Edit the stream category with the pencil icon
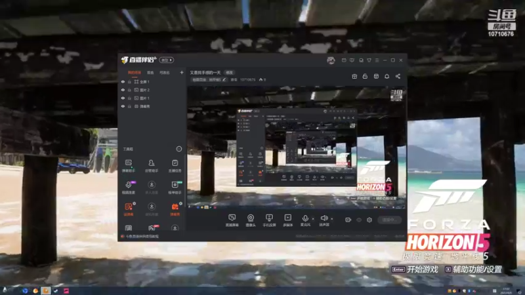Image resolution: width=525 pixels, height=295 pixels. pyautogui.click(x=224, y=79)
